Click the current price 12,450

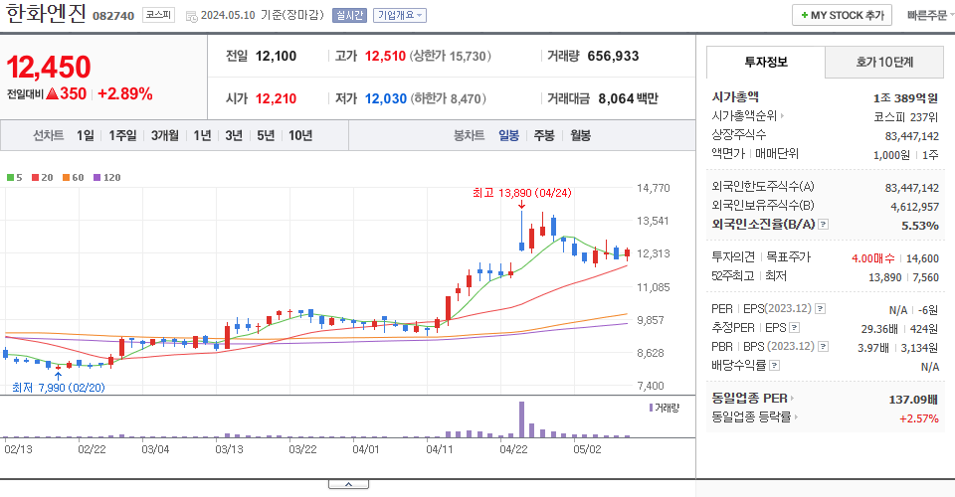click(x=49, y=67)
